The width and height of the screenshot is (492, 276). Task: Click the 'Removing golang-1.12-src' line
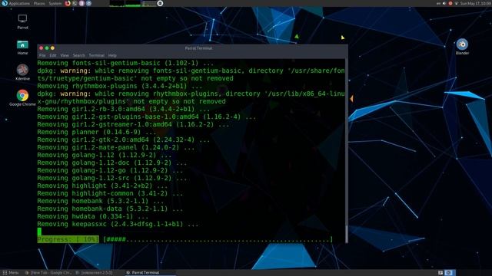(112, 178)
